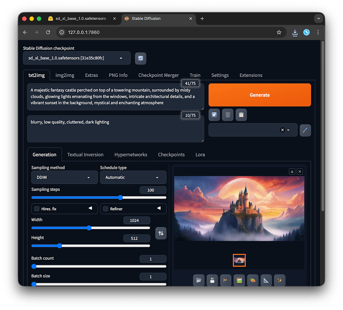The height and width of the screenshot is (310, 343).
Task: Switch to the Extras tab
Action: coord(91,75)
